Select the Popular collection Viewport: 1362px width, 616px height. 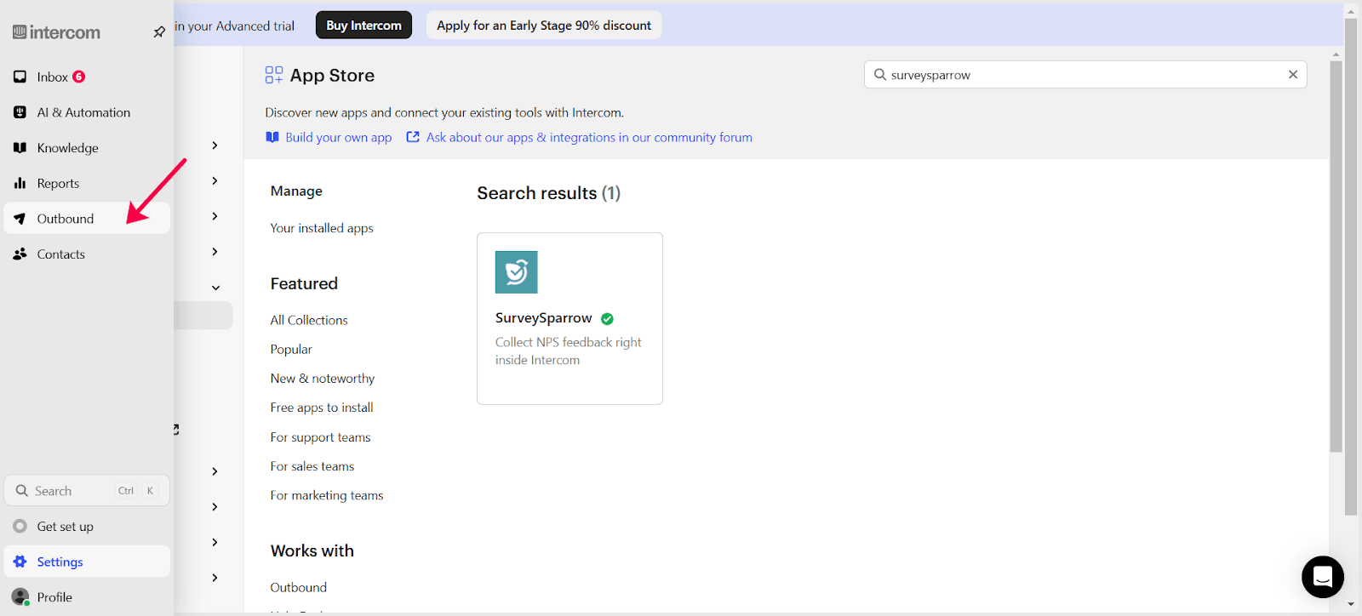pos(291,350)
